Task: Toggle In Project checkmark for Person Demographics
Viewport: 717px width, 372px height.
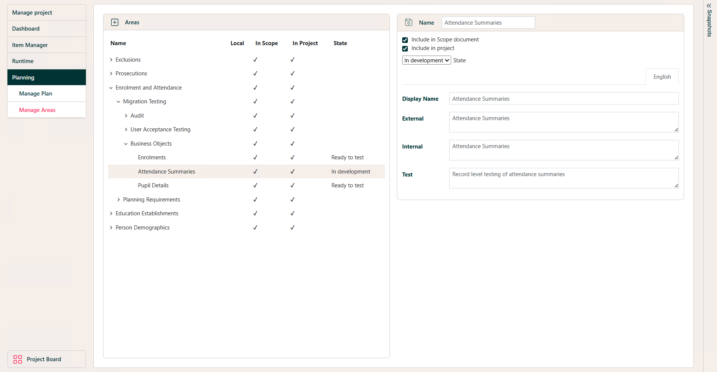Action: point(292,228)
